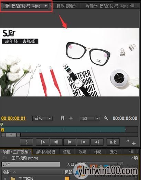The height and width of the screenshot is (180, 141).
Task: Open the 1/2 playback resolution dropdown
Action: (x=90, y=119)
